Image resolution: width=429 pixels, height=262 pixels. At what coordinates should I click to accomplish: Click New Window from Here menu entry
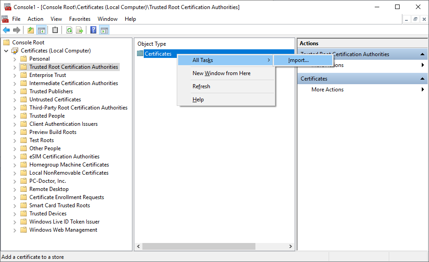(221, 73)
